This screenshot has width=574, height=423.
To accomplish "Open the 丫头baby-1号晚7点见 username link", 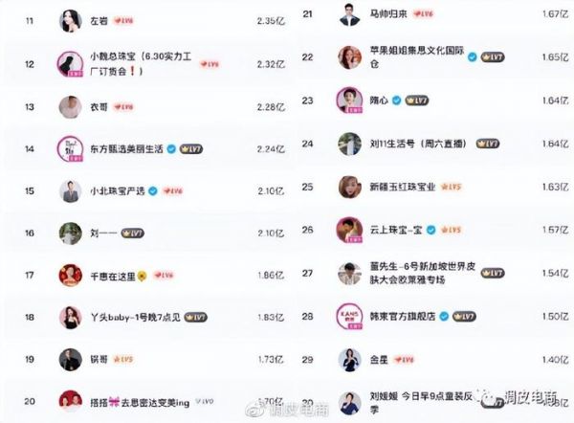I will pos(136,317).
